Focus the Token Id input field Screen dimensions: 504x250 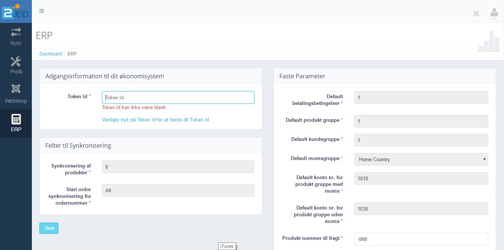(x=178, y=97)
